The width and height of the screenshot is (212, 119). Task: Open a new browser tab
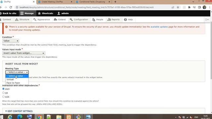tap(115, 2)
